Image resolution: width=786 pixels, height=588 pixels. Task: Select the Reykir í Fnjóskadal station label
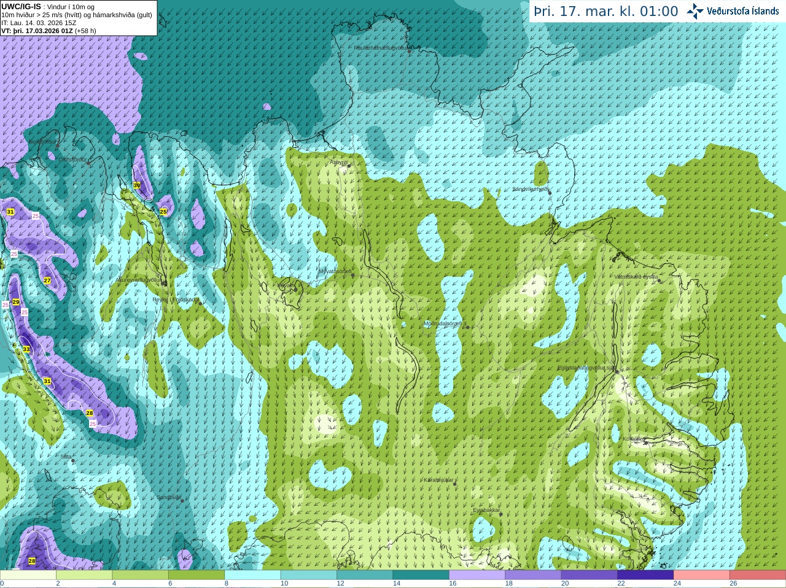[x=176, y=300]
